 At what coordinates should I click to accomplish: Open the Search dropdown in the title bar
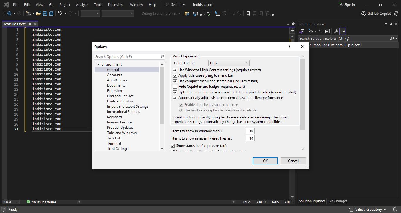tap(175, 4)
